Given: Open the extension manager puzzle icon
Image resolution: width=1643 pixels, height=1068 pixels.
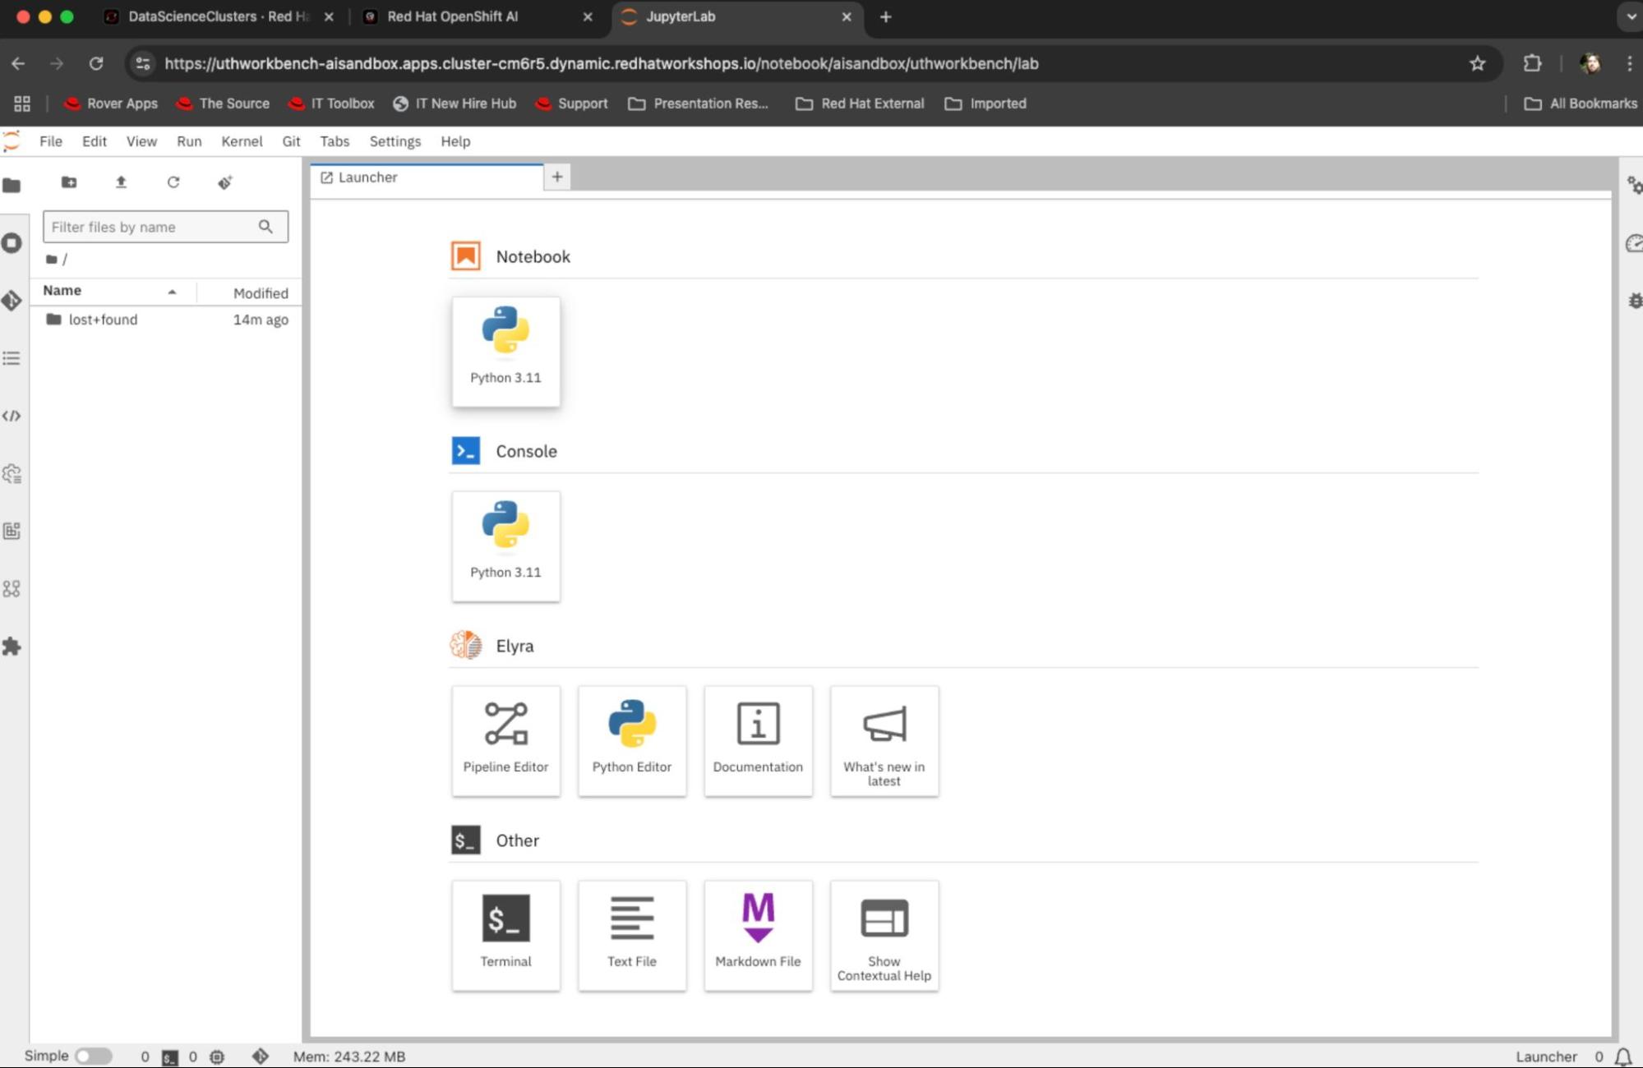Looking at the screenshot, I should [12, 647].
